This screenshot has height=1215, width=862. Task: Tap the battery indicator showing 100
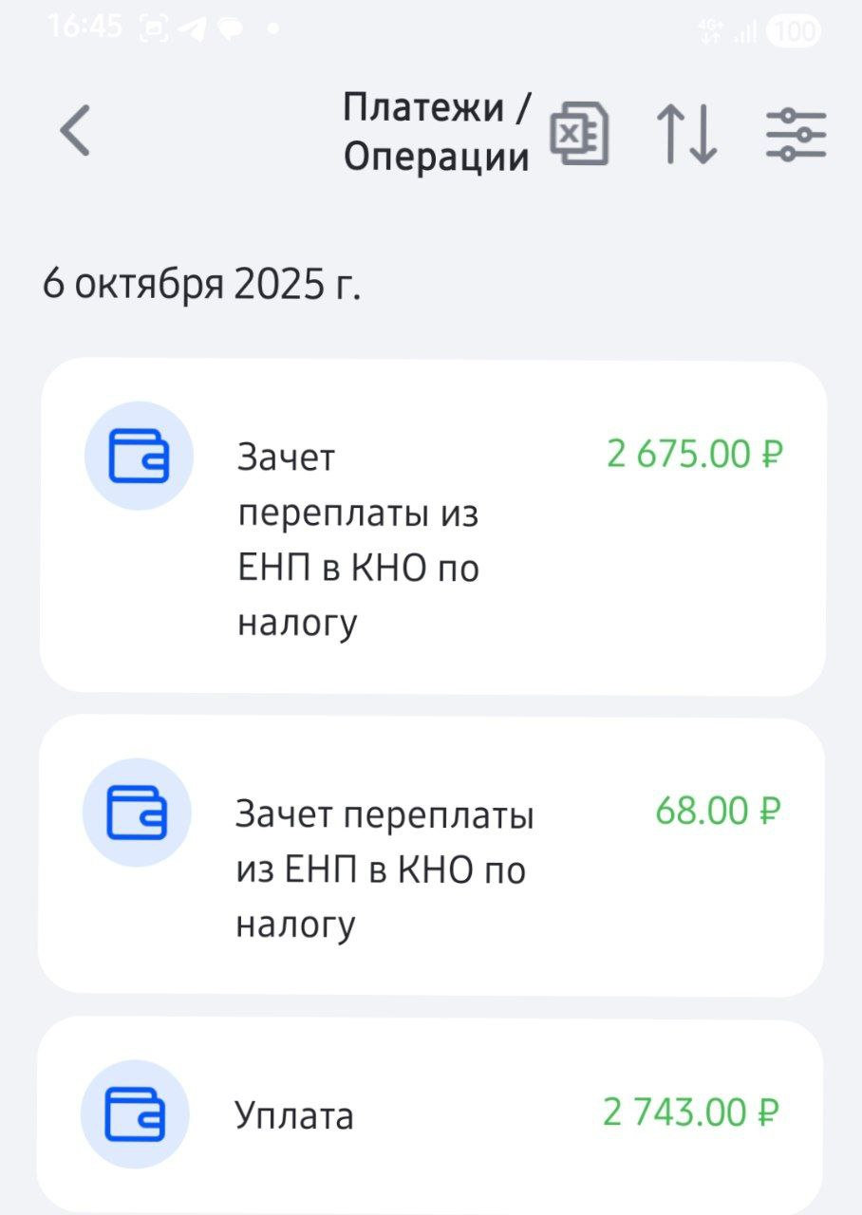793,31
